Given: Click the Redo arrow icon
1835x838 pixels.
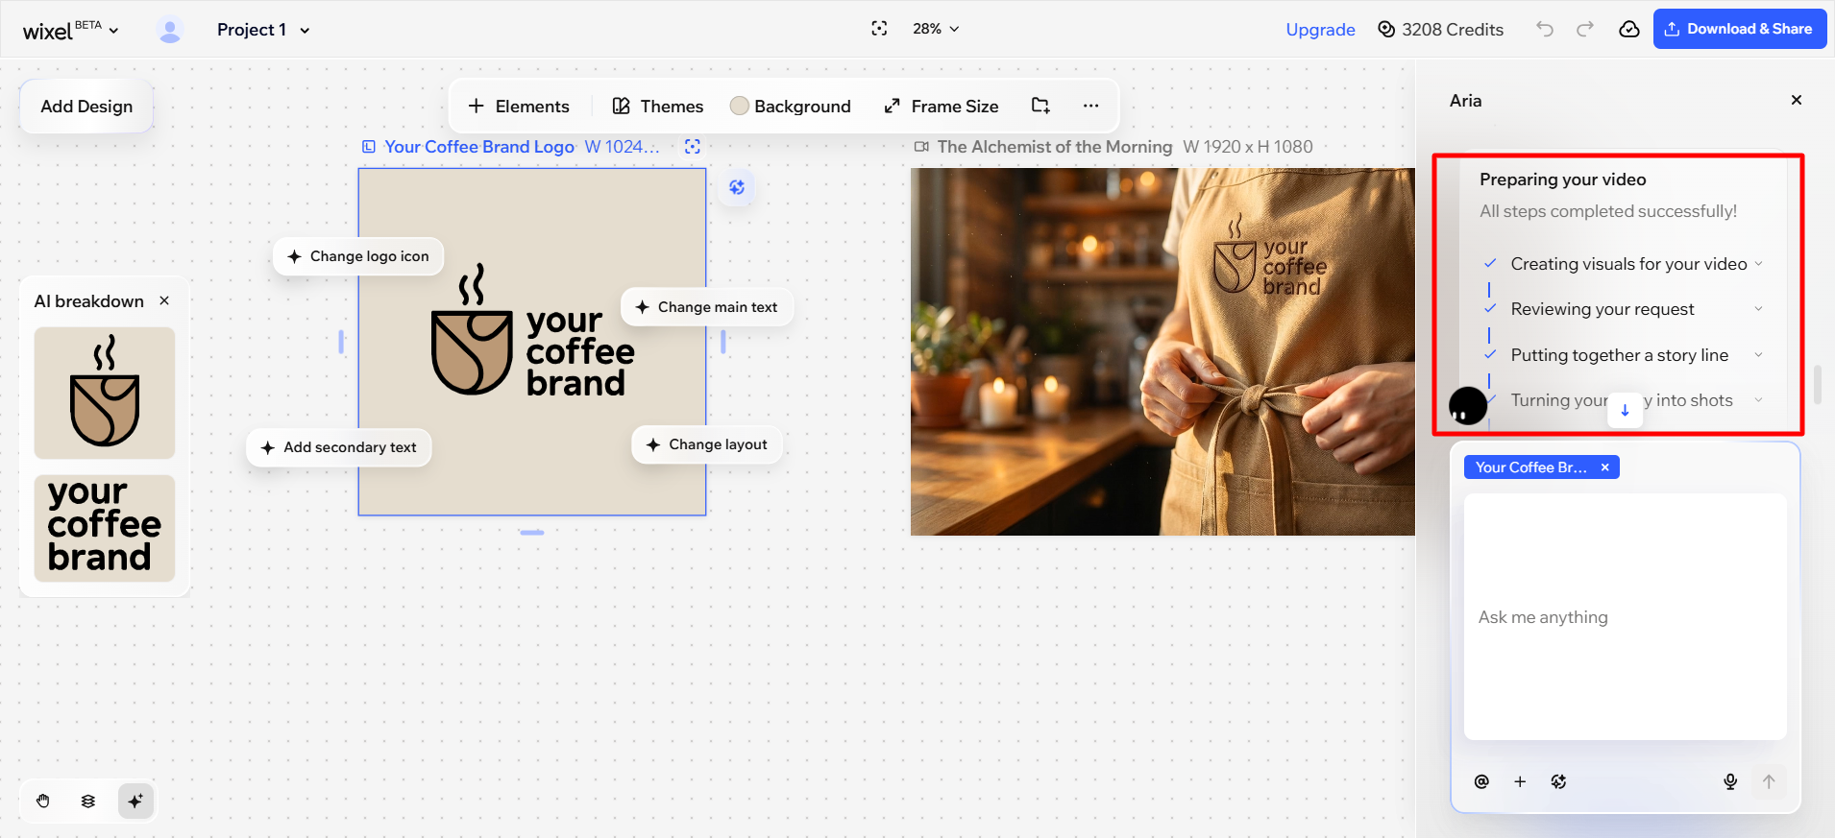Looking at the screenshot, I should 1585,29.
